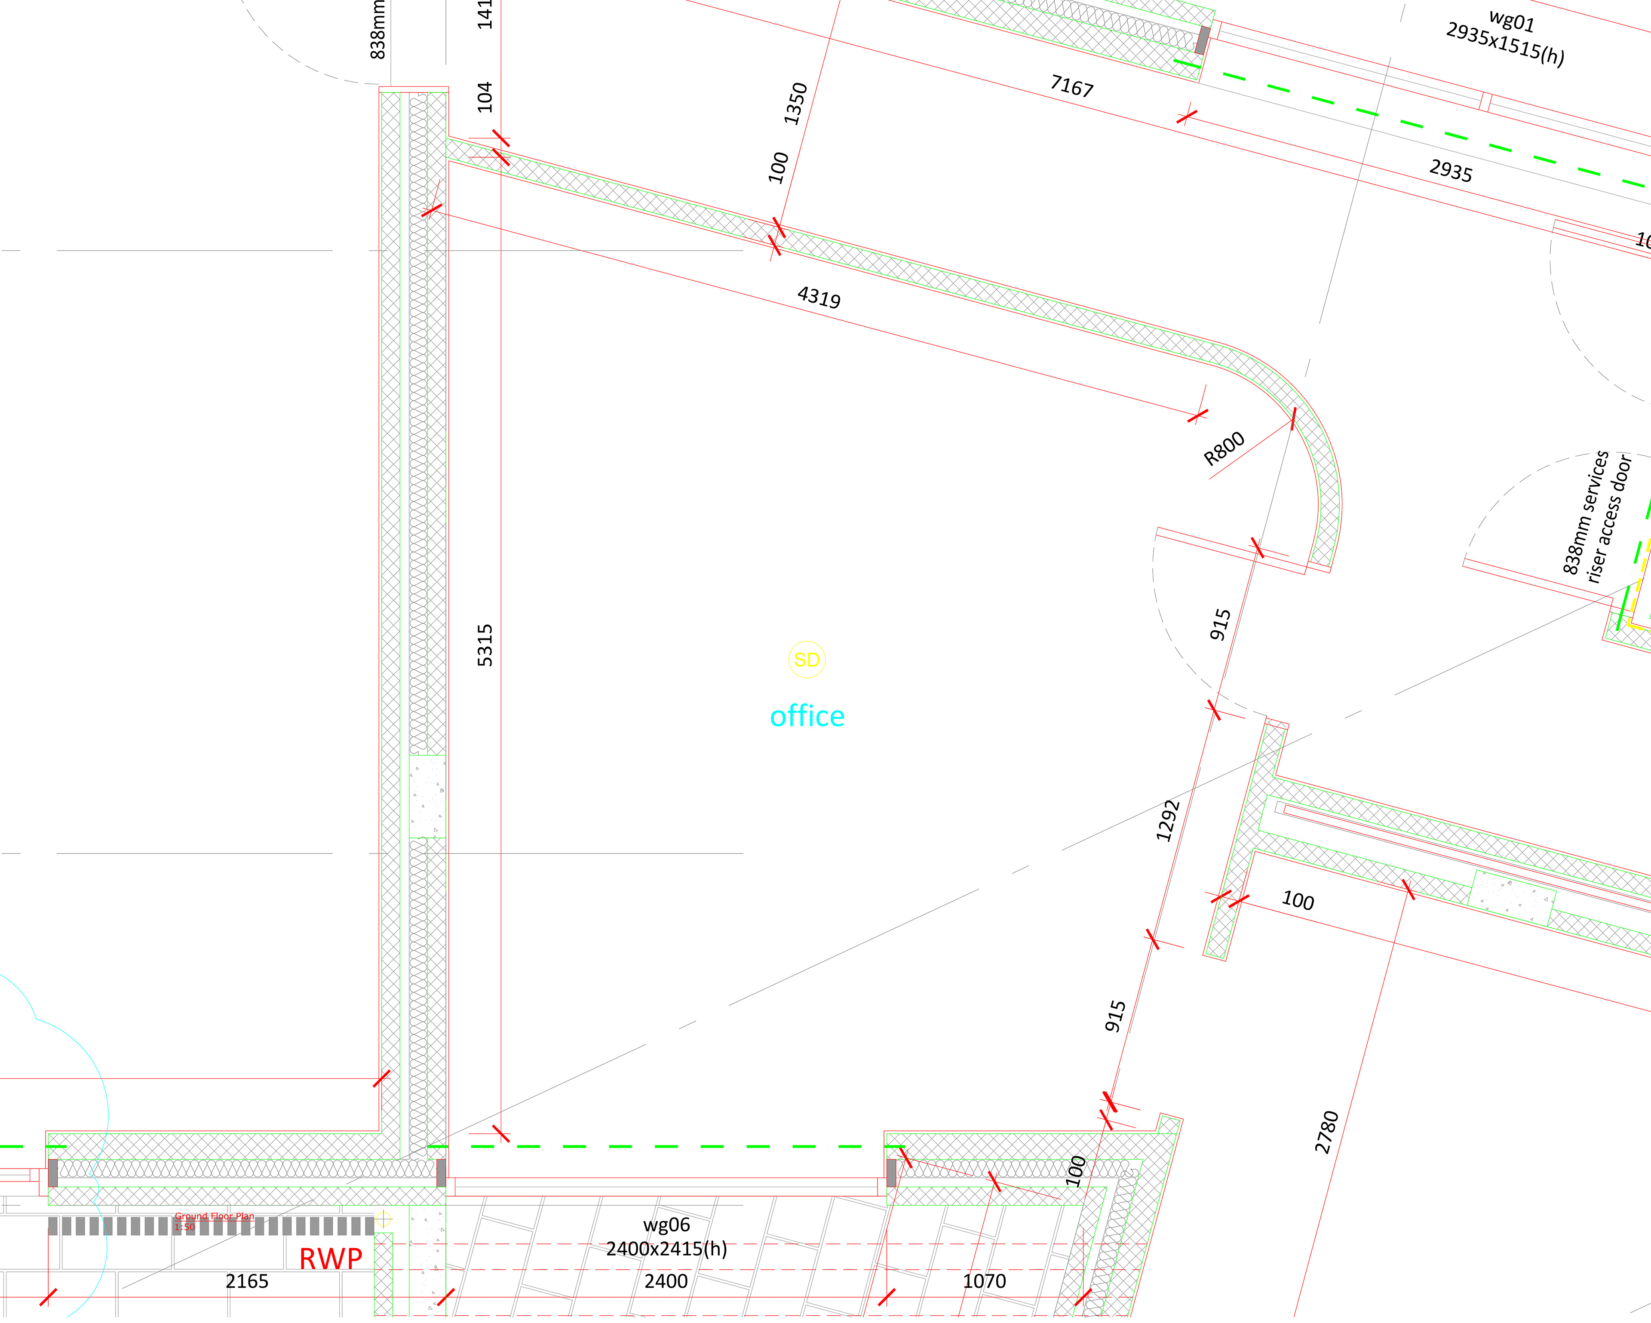Select the 1070 dimension text
1651x1323 pixels.
(984, 1282)
